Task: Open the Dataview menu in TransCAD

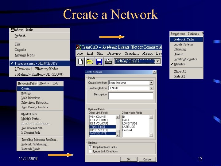Action: pos(114,53)
